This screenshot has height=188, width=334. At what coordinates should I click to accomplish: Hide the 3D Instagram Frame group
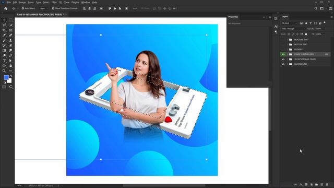(x=283, y=59)
